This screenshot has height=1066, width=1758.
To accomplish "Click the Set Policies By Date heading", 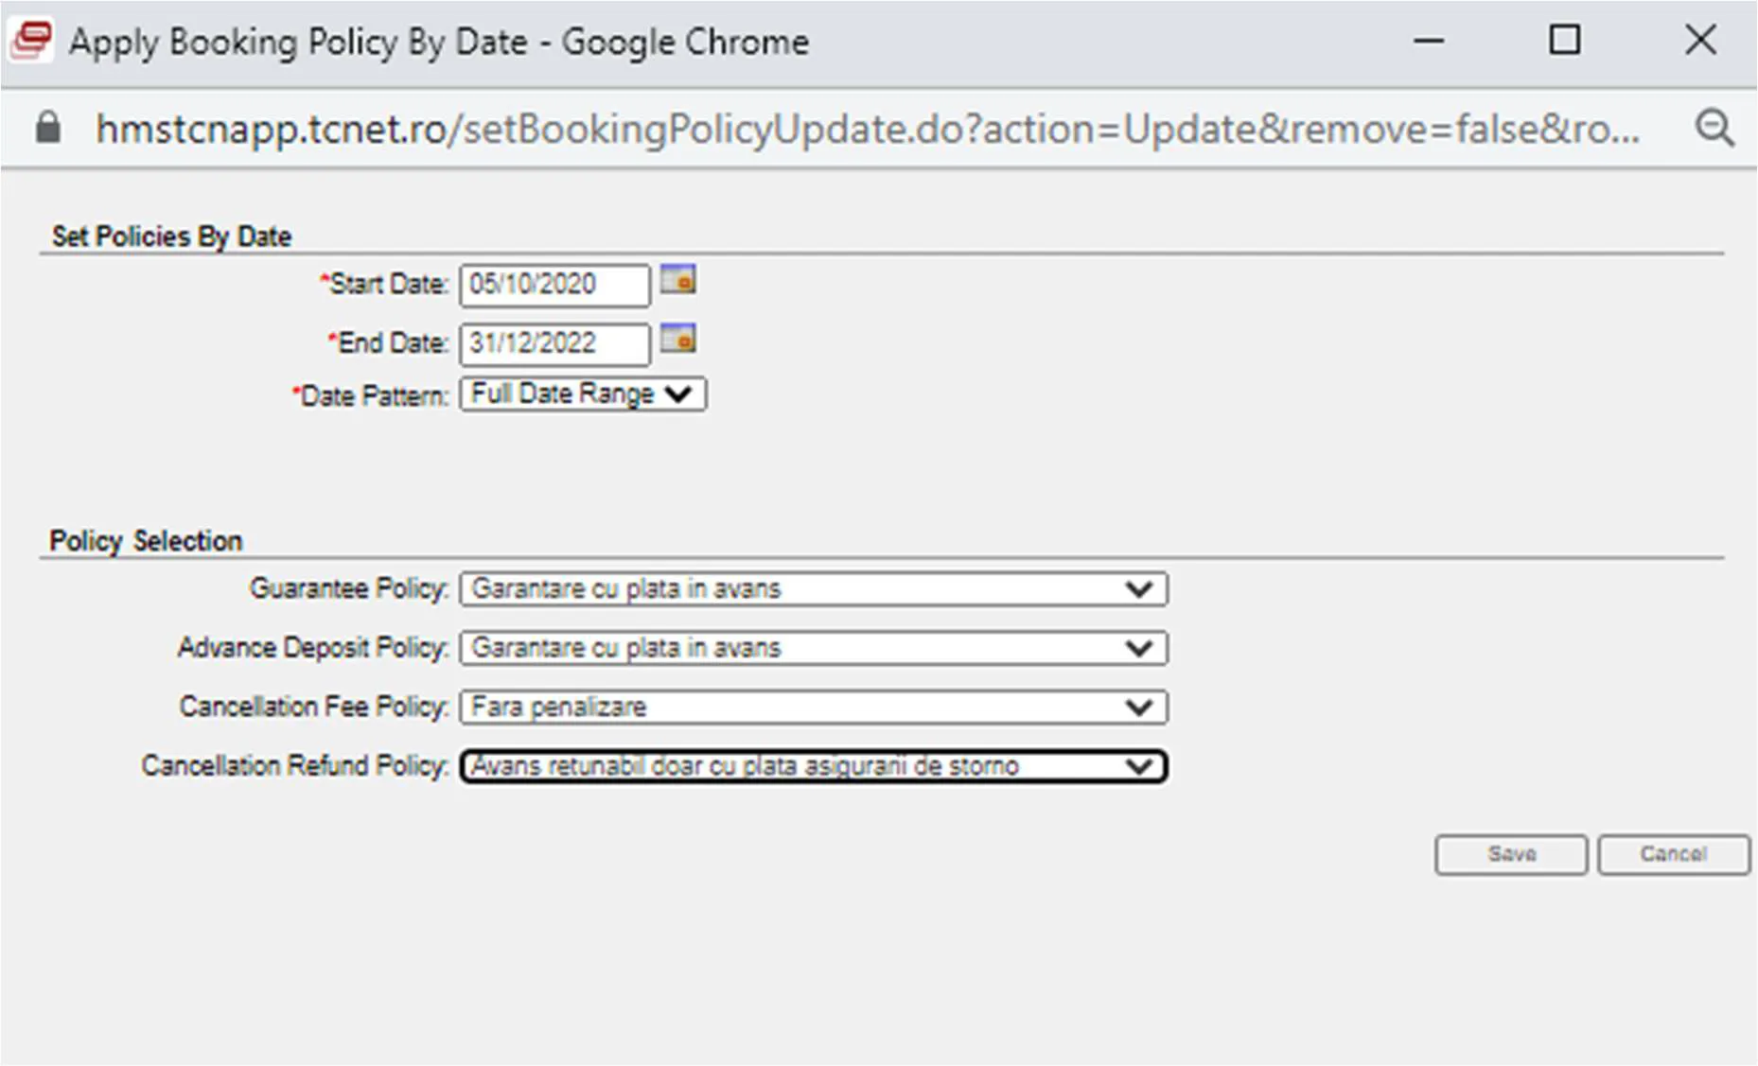I will tap(171, 236).
